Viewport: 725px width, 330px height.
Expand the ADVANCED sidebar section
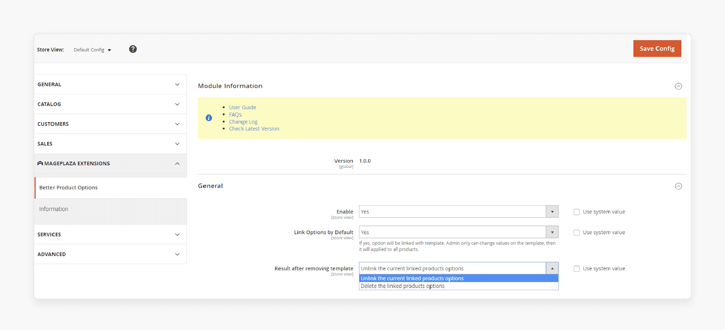(x=110, y=254)
